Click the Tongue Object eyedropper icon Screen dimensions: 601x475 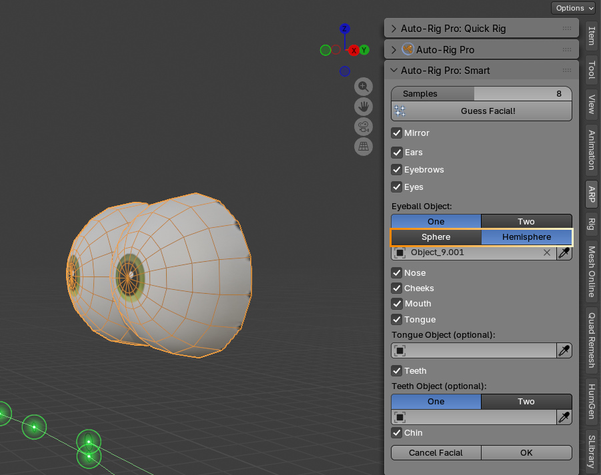tap(564, 350)
